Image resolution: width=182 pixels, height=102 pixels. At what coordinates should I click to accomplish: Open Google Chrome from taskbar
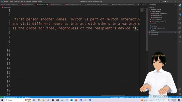point(39,100)
